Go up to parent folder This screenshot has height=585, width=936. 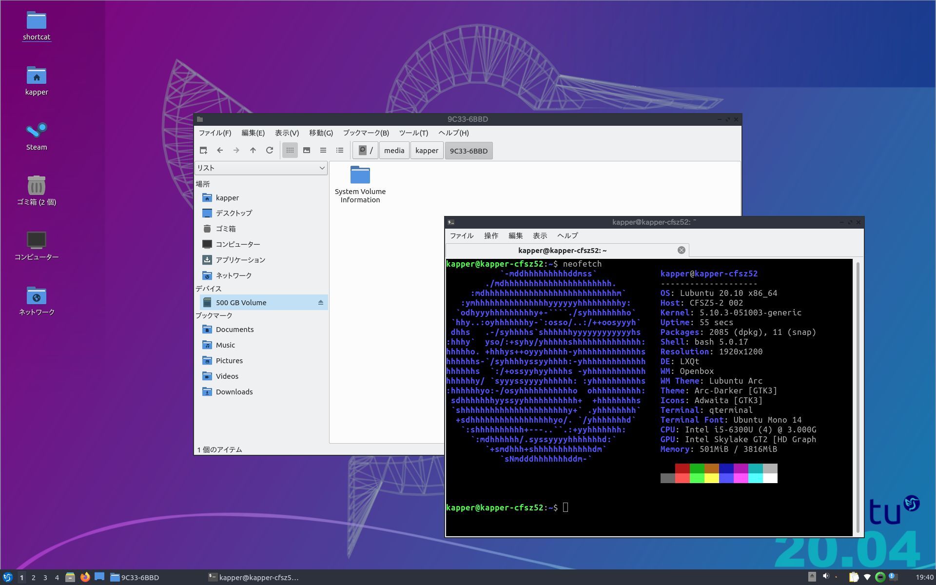click(x=253, y=150)
